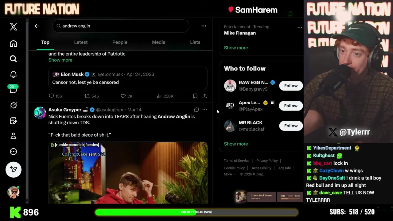The width and height of the screenshot is (393, 221).
Task: Switch to the People tab
Action: point(120,42)
